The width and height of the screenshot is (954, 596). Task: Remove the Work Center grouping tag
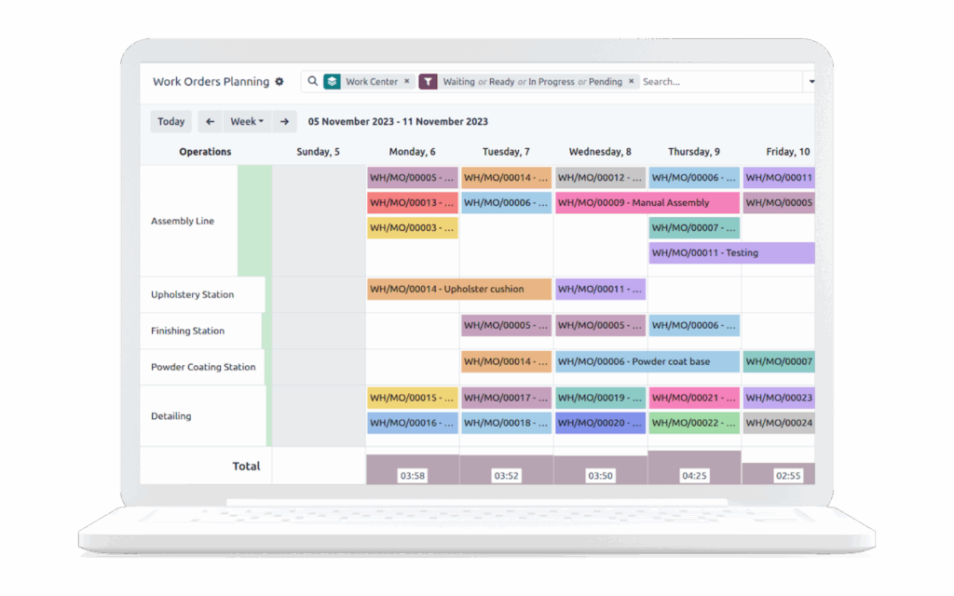click(x=407, y=82)
